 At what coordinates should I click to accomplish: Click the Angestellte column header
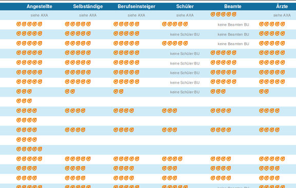(40, 7)
